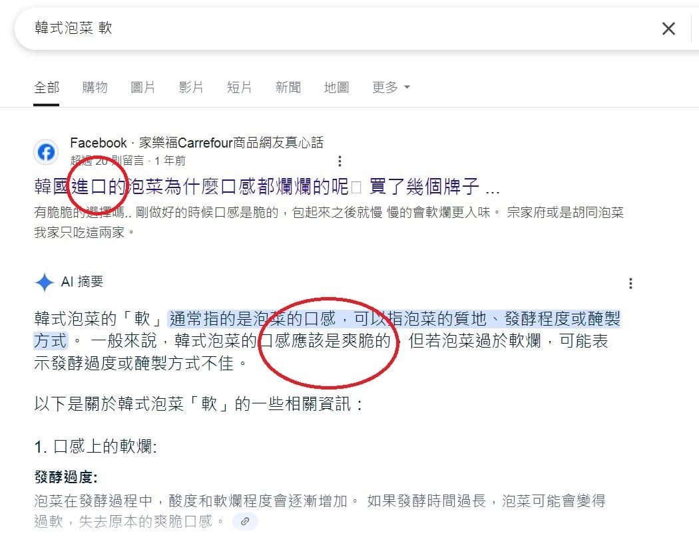Click the 發酵過度 subheading
Viewport: 699px width, 549px height.
coord(65,477)
